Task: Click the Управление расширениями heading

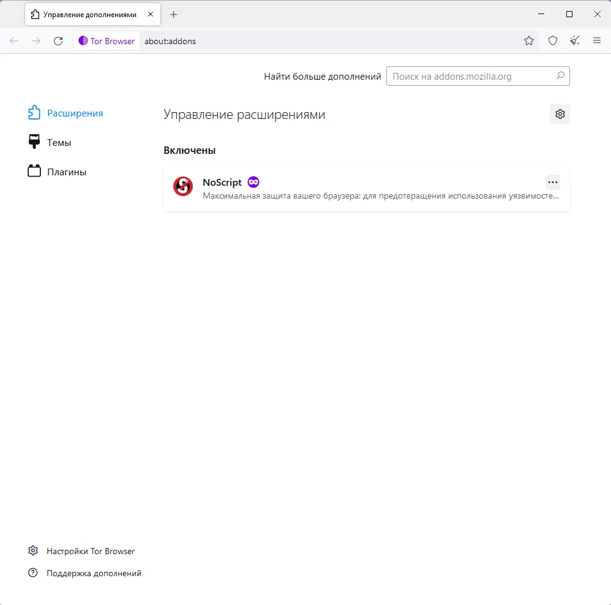Action: [244, 114]
